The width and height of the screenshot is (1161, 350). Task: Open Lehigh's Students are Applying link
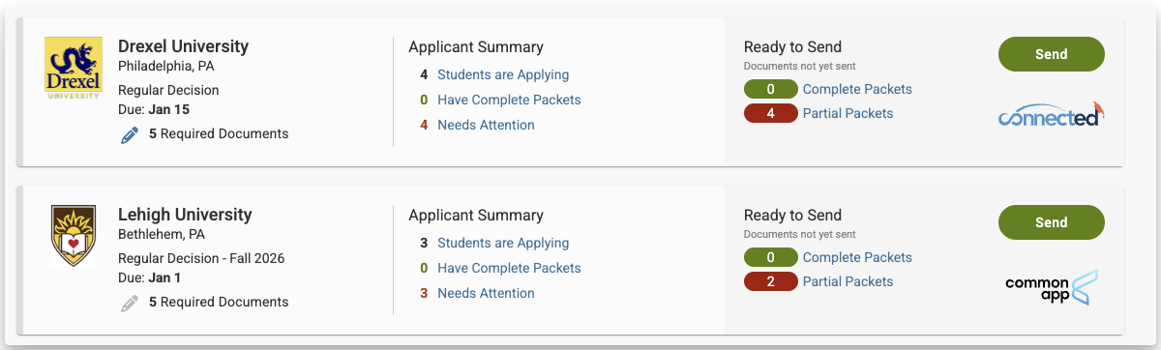[503, 243]
